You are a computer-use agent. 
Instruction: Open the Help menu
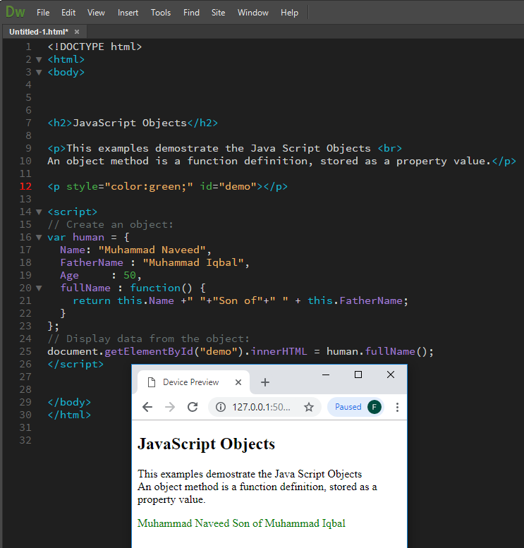pos(289,13)
